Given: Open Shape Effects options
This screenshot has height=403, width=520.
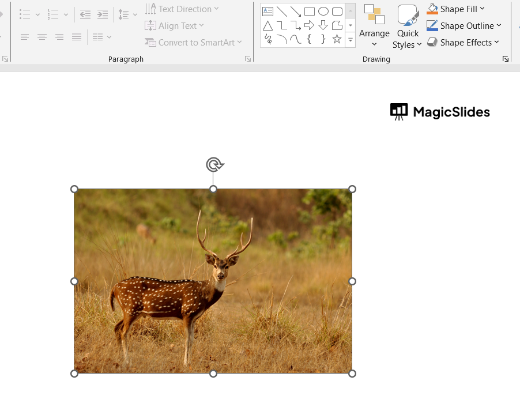Looking at the screenshot, I should point(496,43).
